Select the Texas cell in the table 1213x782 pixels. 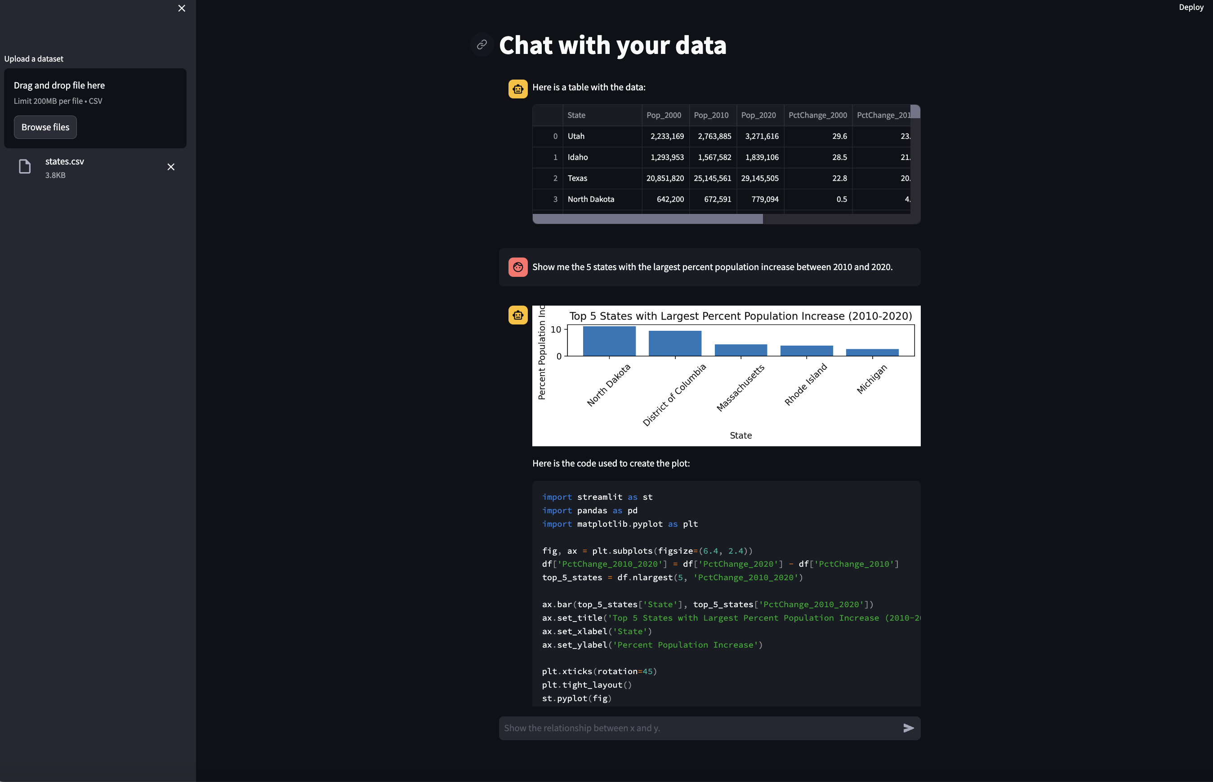pyautogui.click(x=602, y=178)
